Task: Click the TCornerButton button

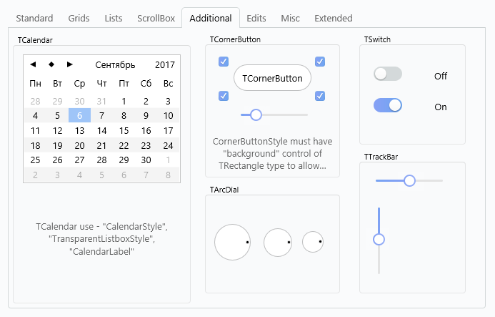Action: coord(272,78)
